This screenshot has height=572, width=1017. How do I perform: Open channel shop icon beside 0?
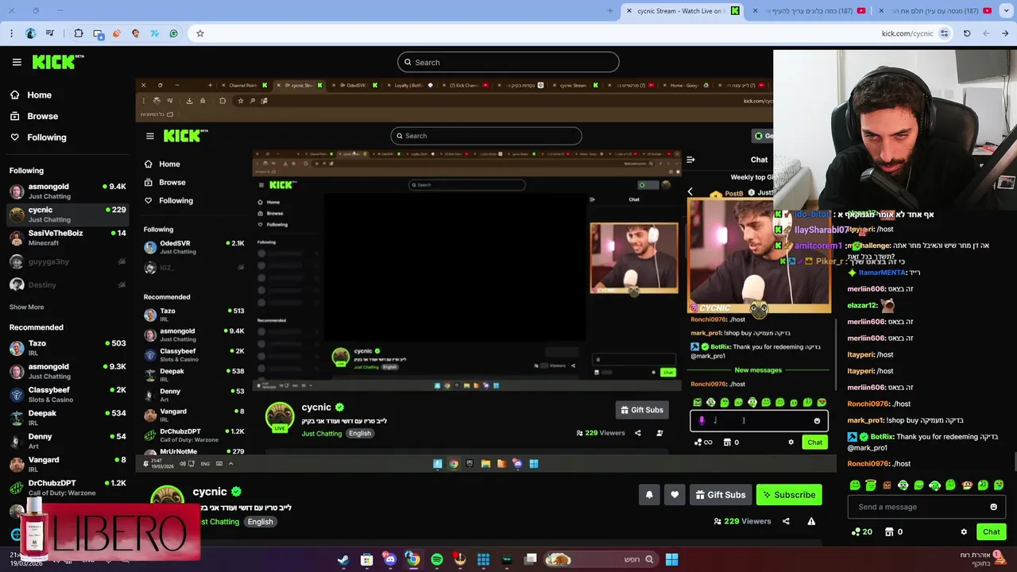(889, 531)
